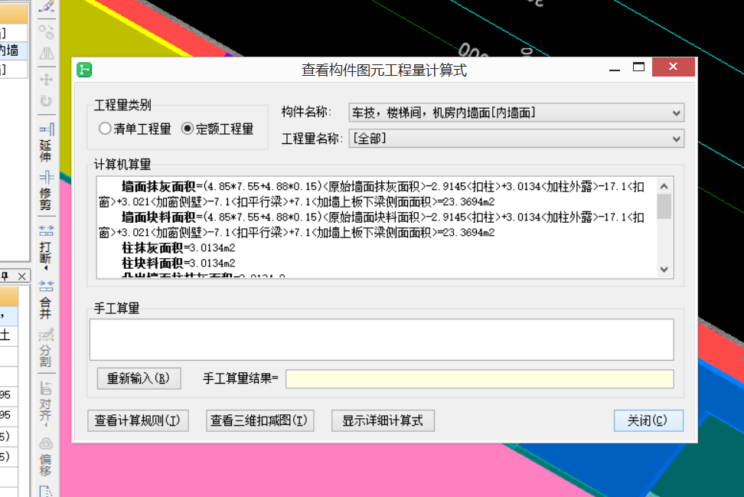Click the 查看计算规则 button
744x497 pixels.
(x=138, y=420)
